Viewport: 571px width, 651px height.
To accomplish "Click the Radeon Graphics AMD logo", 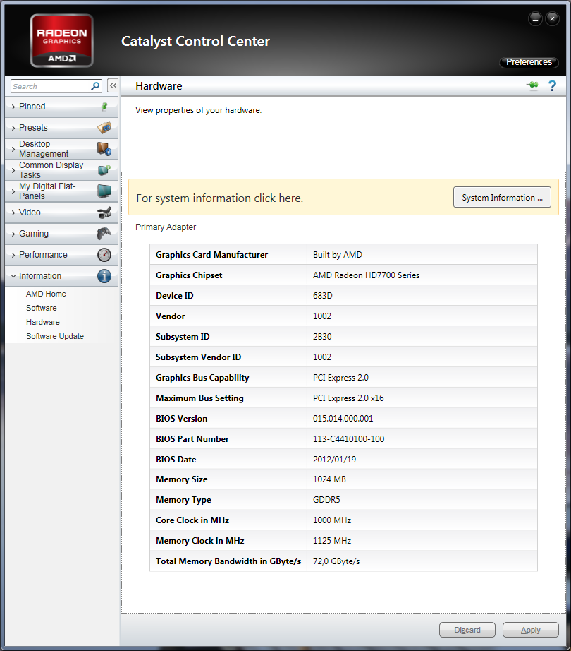I will [62, 41].
